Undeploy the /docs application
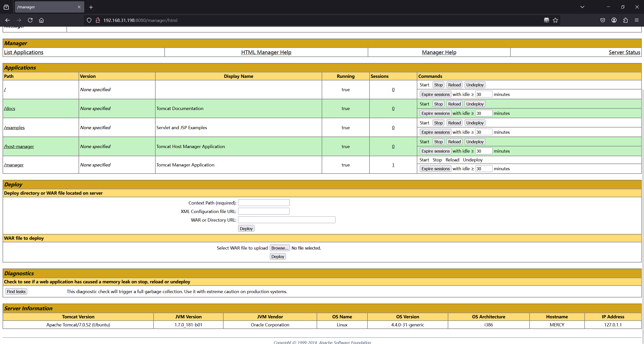This screenshot has width=644, height=344. (475, 104)
